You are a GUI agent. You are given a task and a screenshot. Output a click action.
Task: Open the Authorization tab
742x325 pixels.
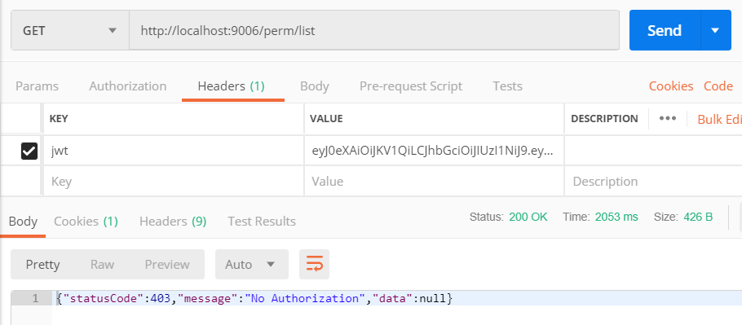pos(128,86)
